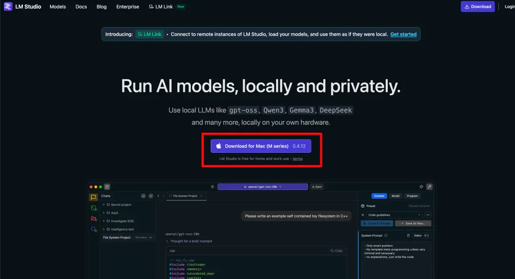The width and height of the screenshot is (515, 279).
Task: Expand the Investigate EOS folder
Action: (x=104, y=221)
